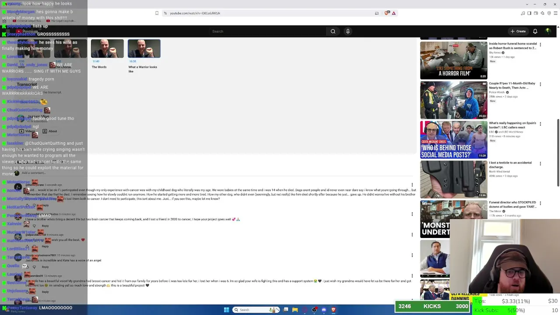Open more options for Sky News funeral video
The image size is (560, 315).
[x=540, y=45]
